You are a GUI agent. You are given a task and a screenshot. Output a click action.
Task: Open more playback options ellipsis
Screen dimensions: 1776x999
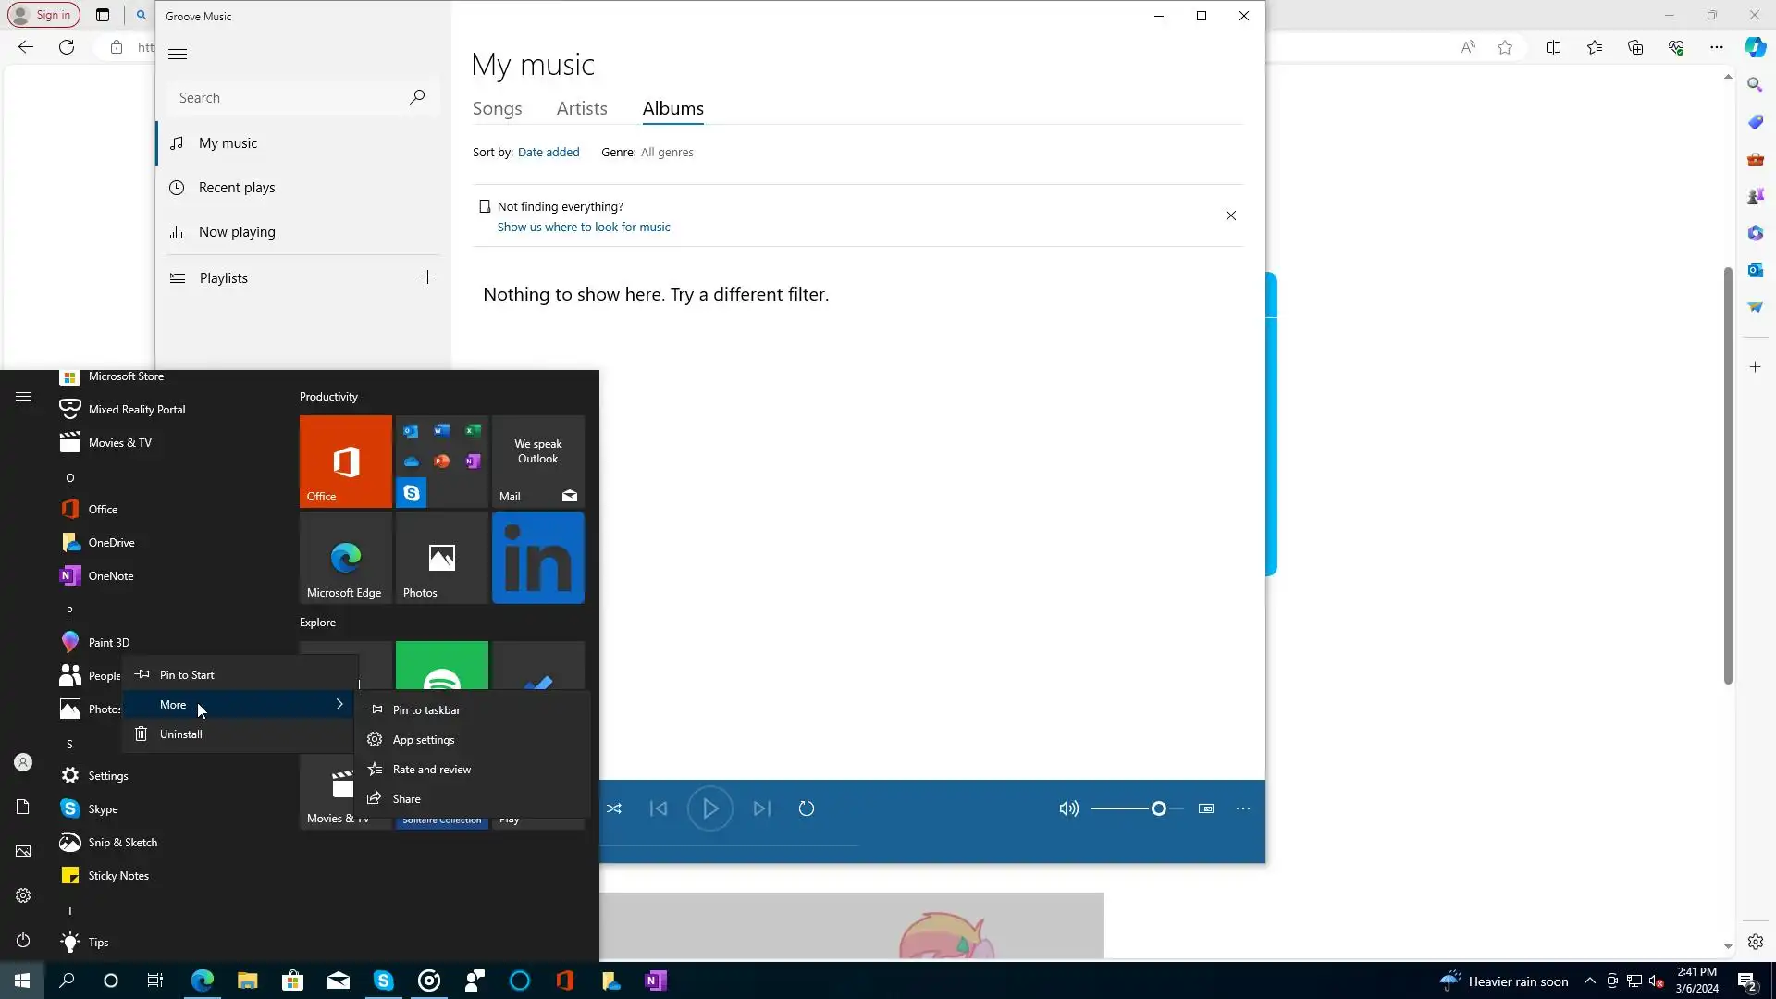[x=1243, y=808]
